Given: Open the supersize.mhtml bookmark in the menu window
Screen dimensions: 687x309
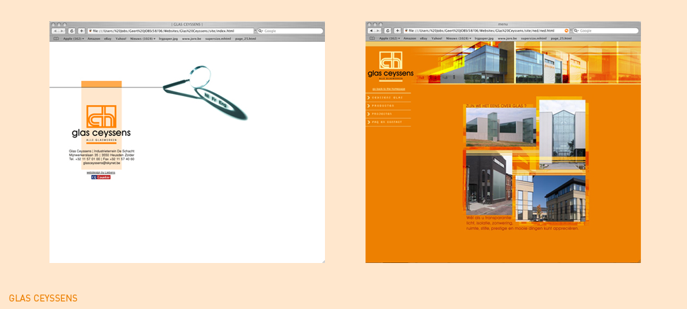Looking at the screenshot, I should pos(534,38).
